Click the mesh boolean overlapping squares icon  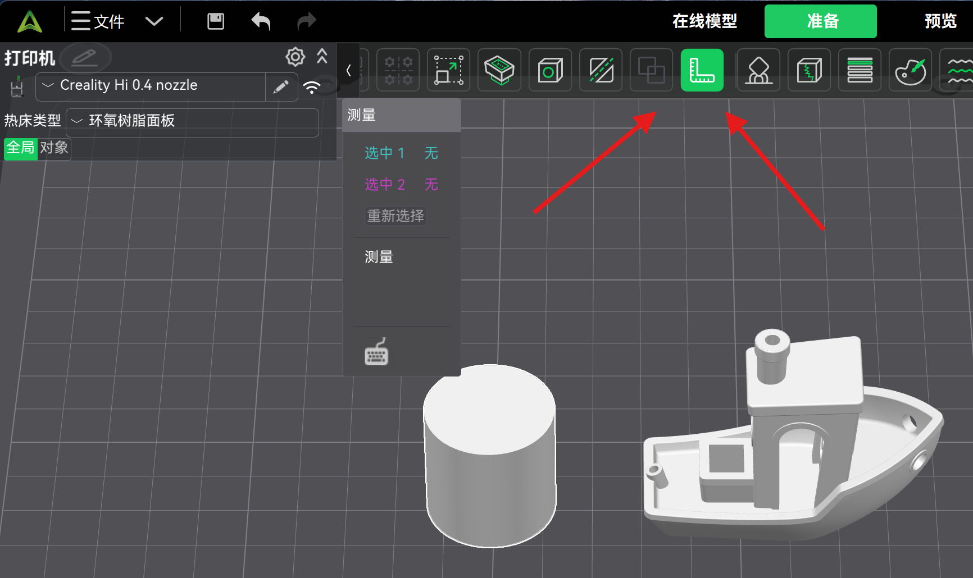[651, 71]
